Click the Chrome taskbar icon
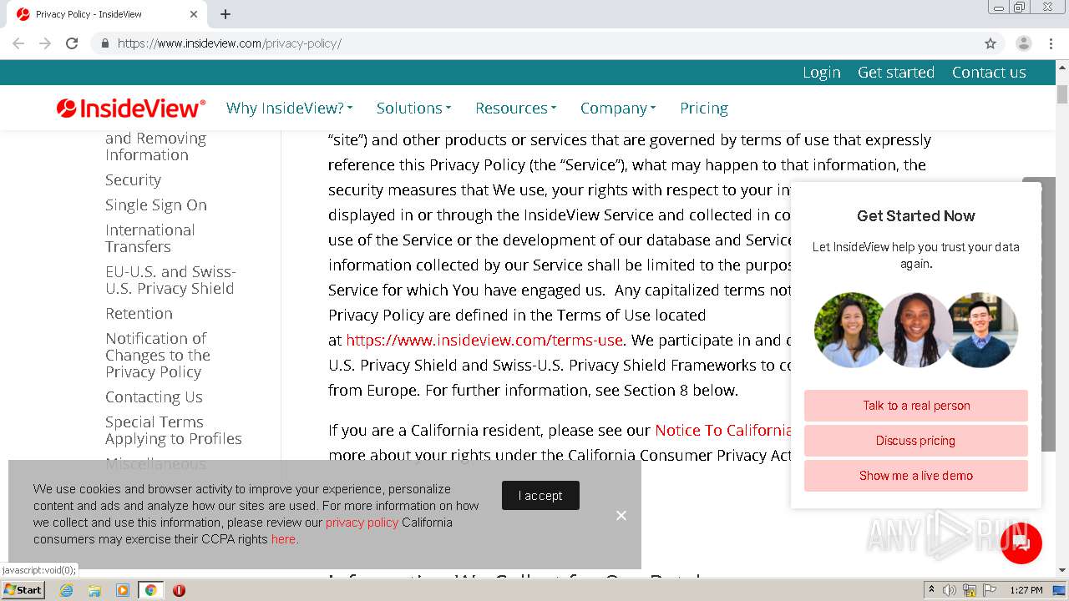Screen dimensions: 1069x601 tap(150, 590)
